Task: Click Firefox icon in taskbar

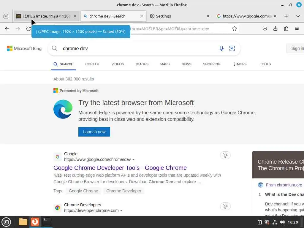Action: [35, 222]
